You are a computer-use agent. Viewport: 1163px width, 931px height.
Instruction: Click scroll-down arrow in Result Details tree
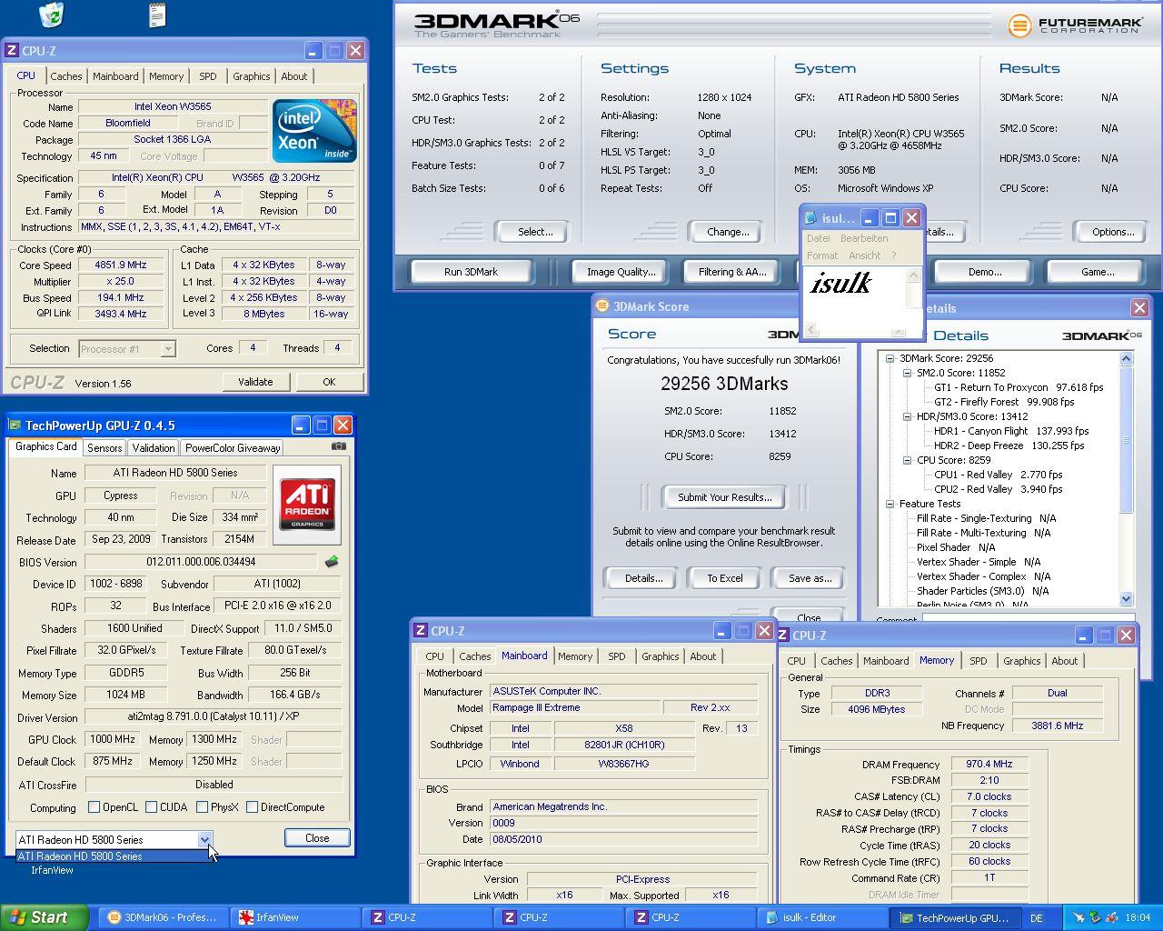tap(1127, 598)
